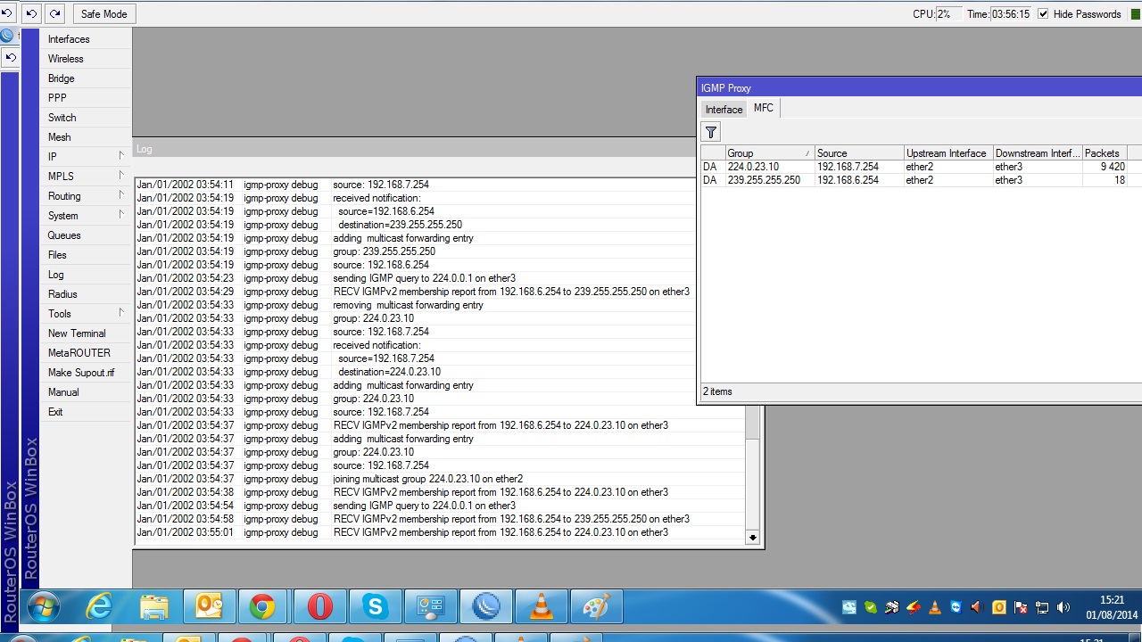The image size is (1142, 642).
Task: Launch Internet Explorer from the taskbar
Action: pyautogui.click(x=98, y=607)
